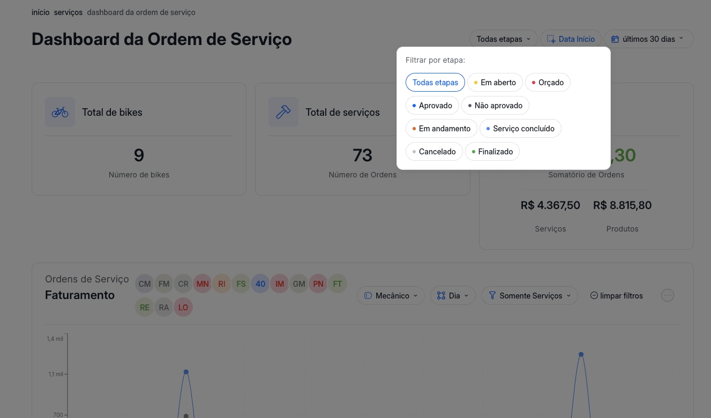This screenshot has height=418, width=711.
Task: Navigate to serviços breadcrumb
Action: click(x=68, y=12)
